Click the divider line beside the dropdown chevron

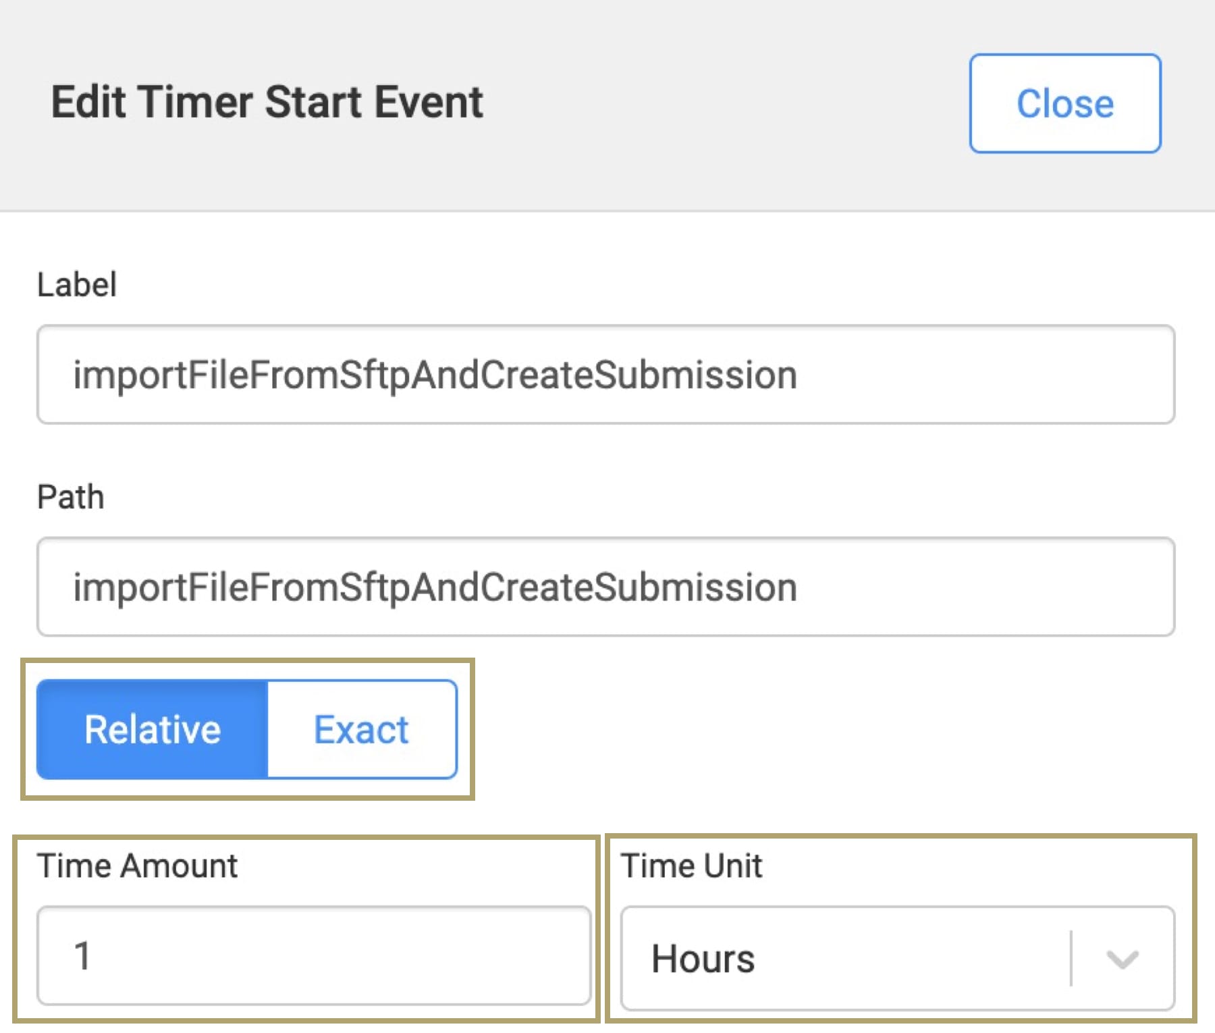coord(1071,958)
